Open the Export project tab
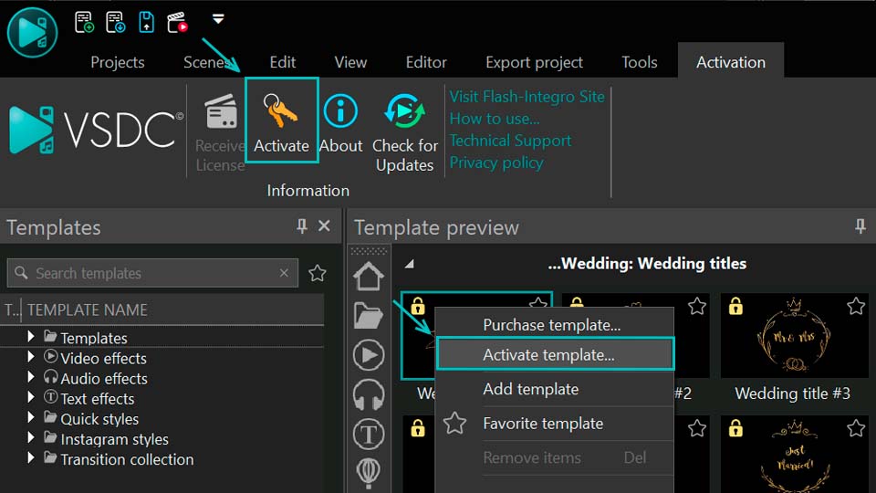The height and width of the screenshot is (493, 876). [x=534, y=62]
